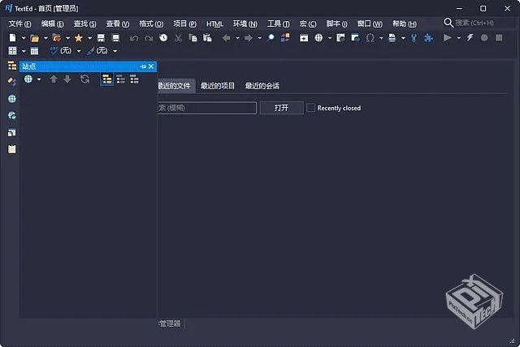Open the 帮助(H) menu

[405, 24]
